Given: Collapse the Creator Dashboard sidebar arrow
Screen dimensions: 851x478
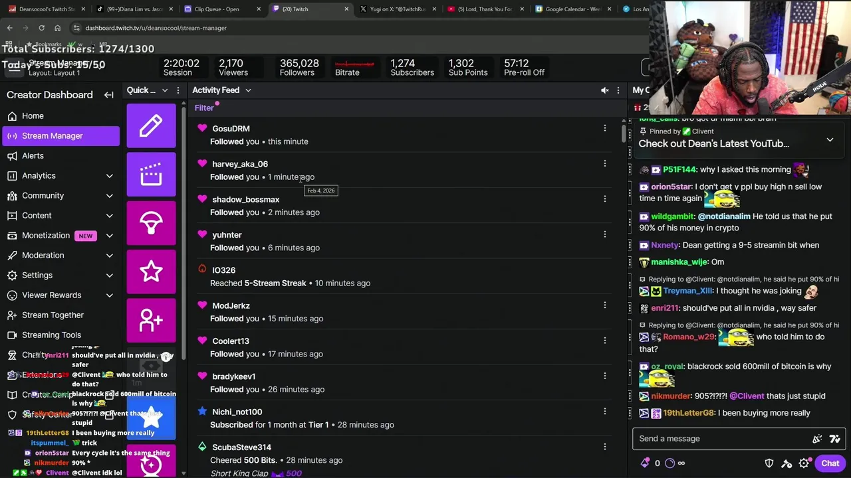Looking at the screenshot, I should pos(109,95).
